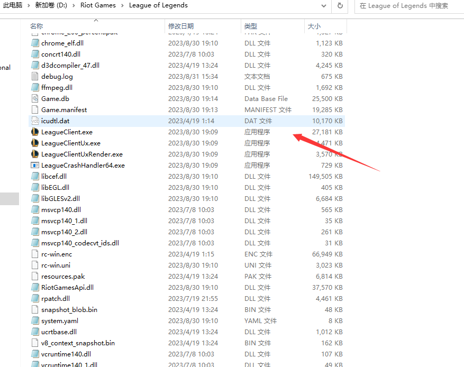Viewport: 464px width, 367px height.
Task: Click the LeagueClientUx.exe League icon
Action: pyautogui.click(x=35, y=143)
